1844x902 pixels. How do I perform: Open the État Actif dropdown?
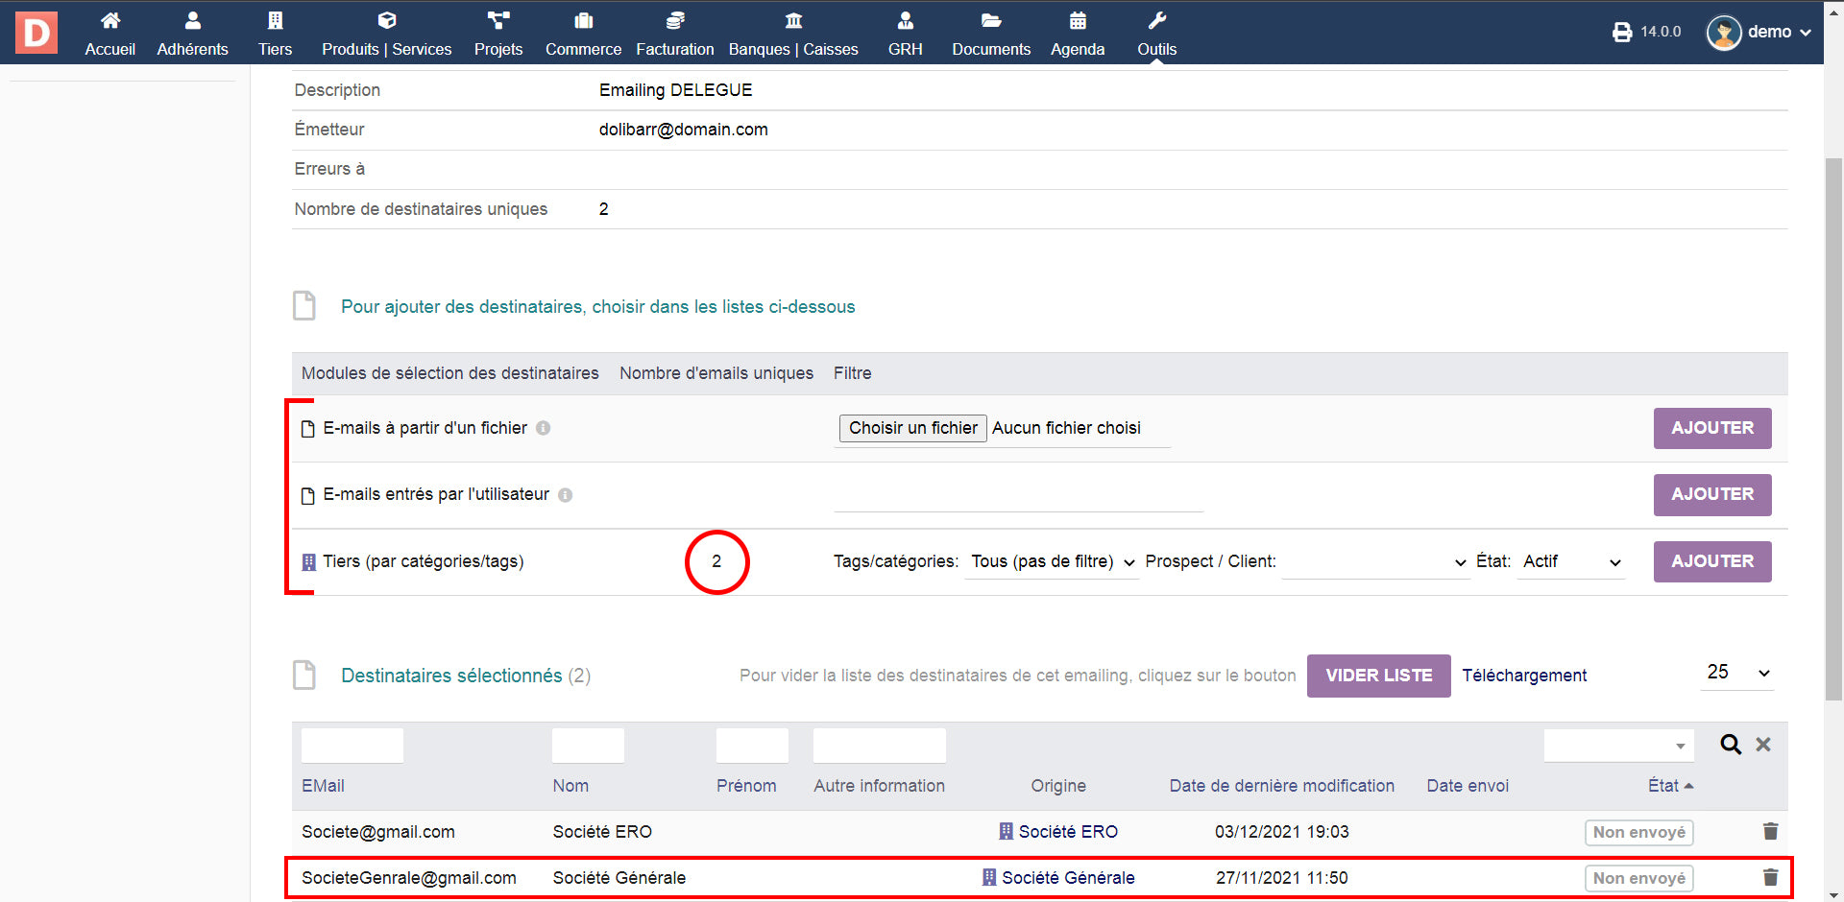(1571, 562)
